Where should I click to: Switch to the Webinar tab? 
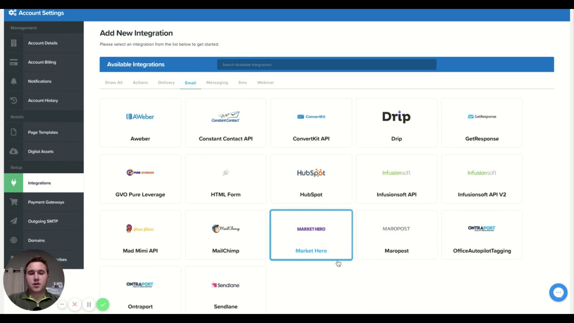265,83
